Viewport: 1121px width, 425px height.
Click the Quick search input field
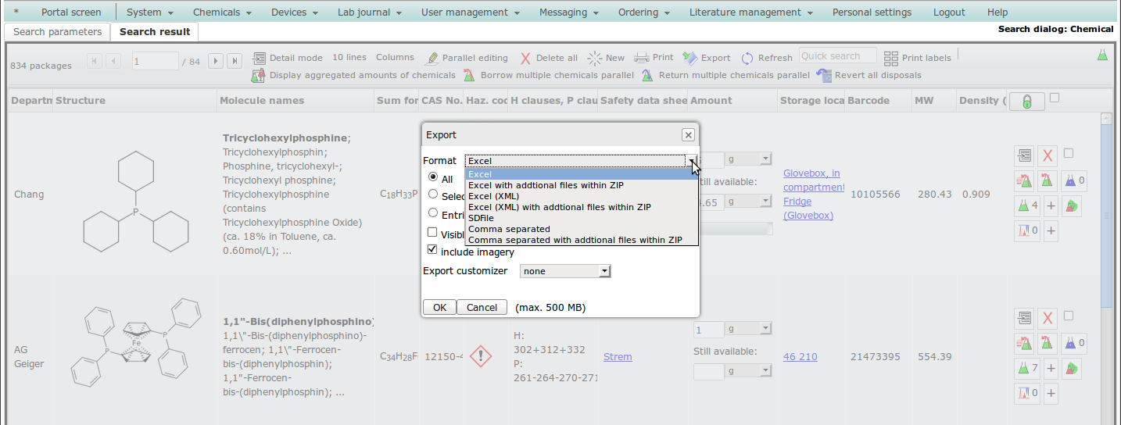tap(837, 56)
